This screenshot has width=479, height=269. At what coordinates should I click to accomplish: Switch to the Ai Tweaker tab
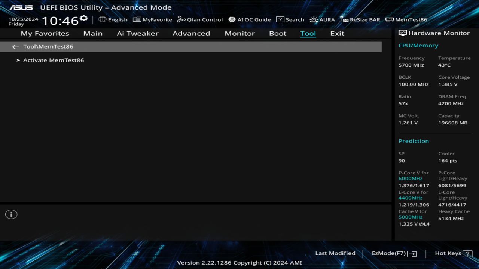click(x=137, y=33)
